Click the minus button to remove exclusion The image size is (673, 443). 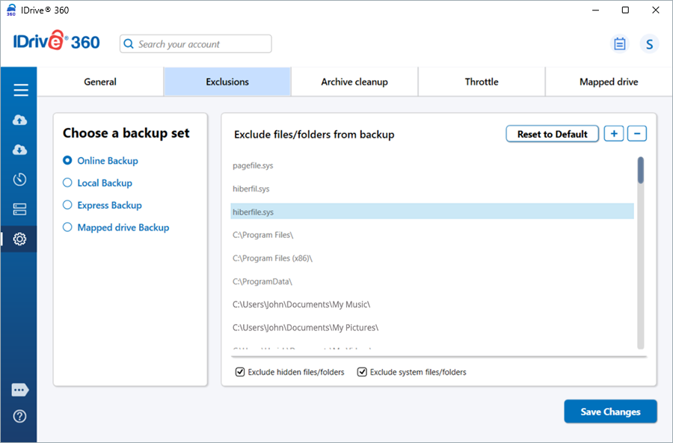[636, 134]
